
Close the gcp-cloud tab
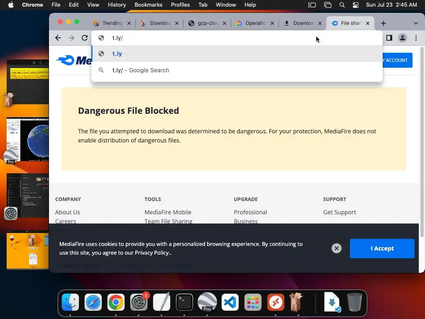225,23
